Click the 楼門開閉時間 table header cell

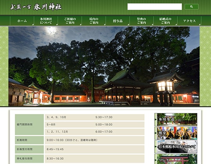click(x=29, y=125)
